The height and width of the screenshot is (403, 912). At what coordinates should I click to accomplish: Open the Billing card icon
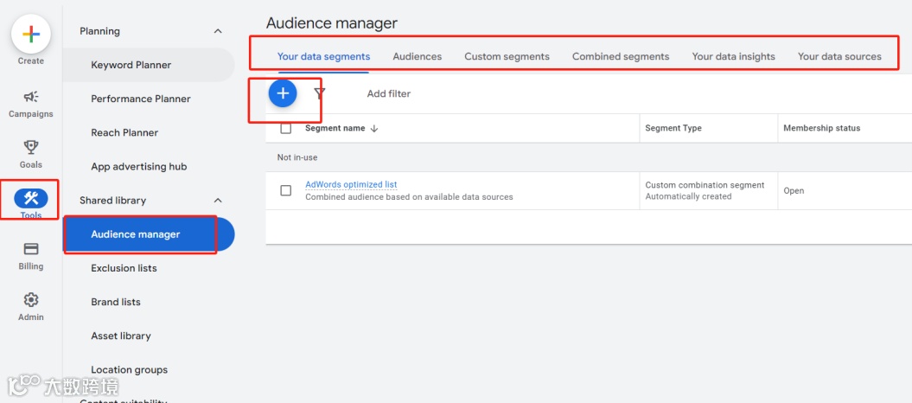pos(31,249)
